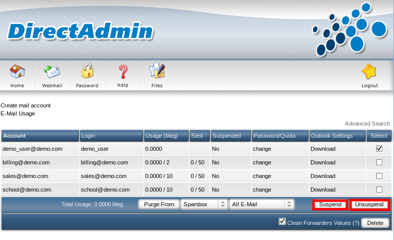Viewport: 394px width, 240px height.
Task: Sort by the Account column header
Action: (14, 136)
